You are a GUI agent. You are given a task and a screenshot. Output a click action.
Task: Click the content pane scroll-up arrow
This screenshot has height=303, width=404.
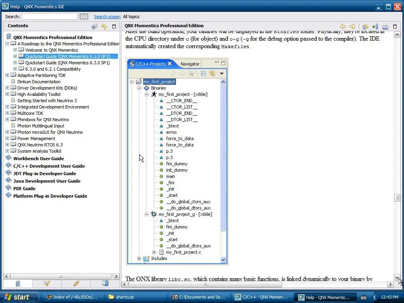(397, 35)
